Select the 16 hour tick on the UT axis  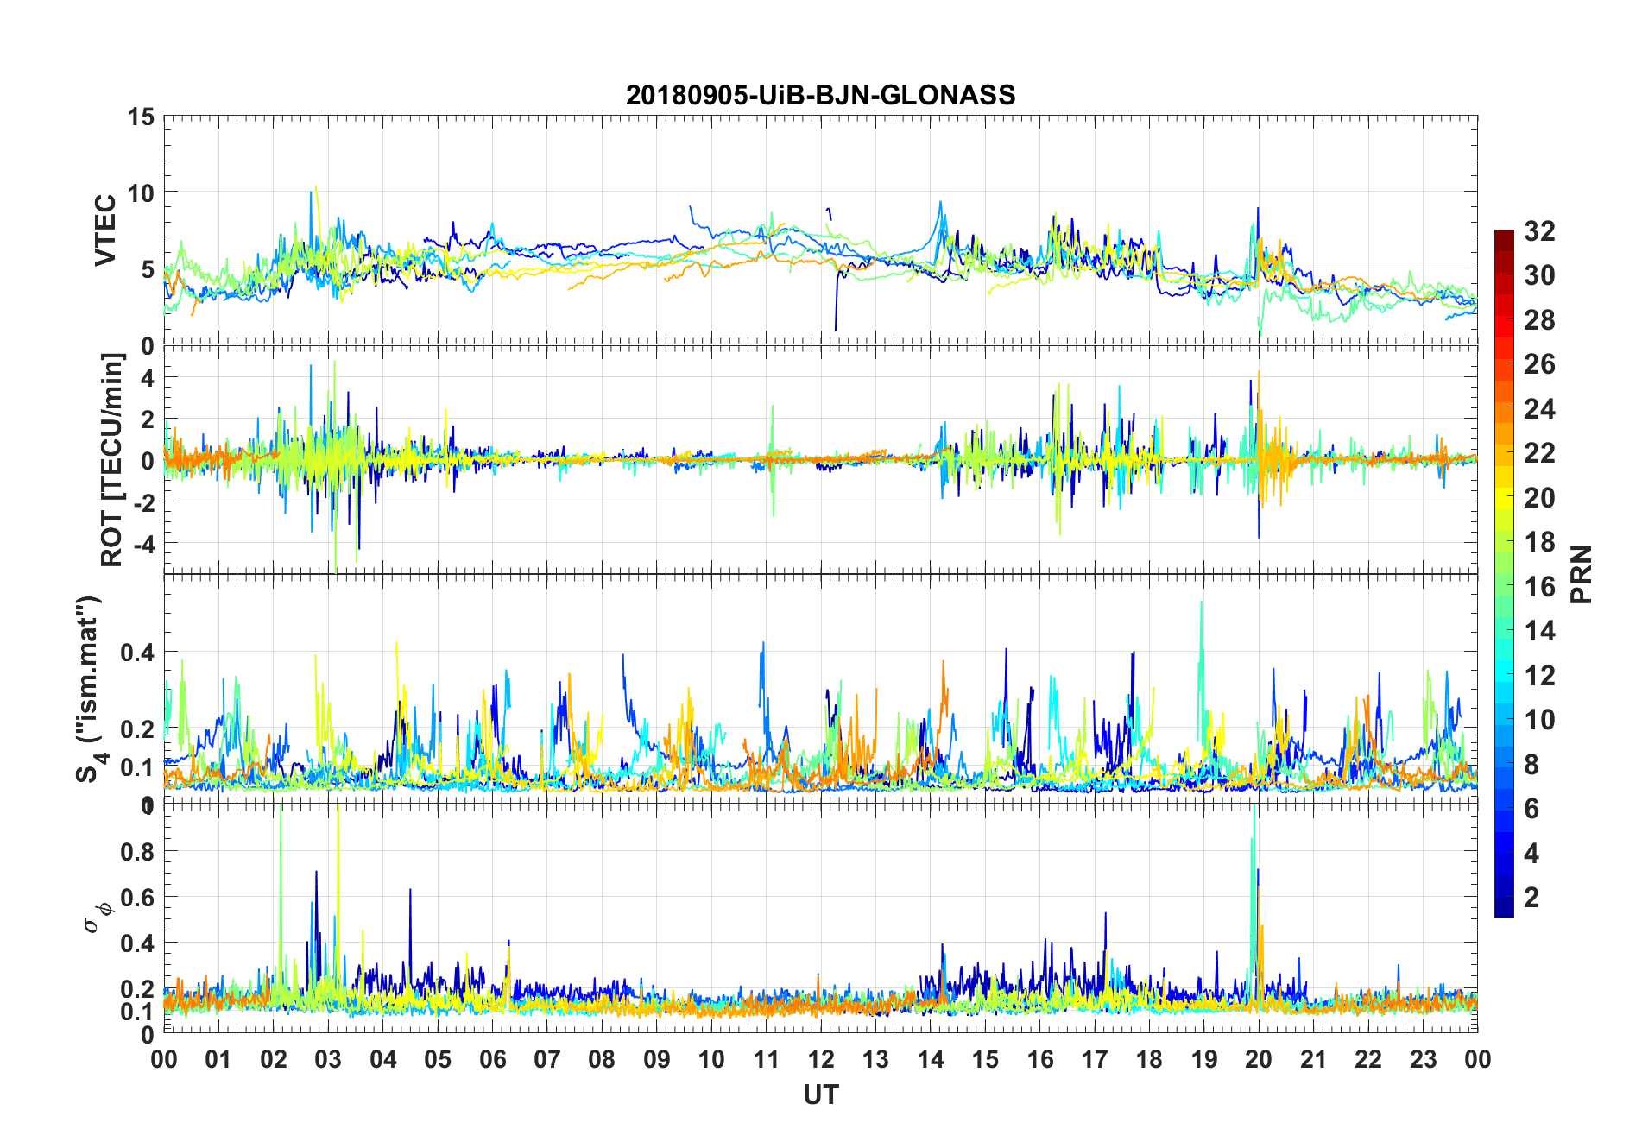coord(1039,1059)
